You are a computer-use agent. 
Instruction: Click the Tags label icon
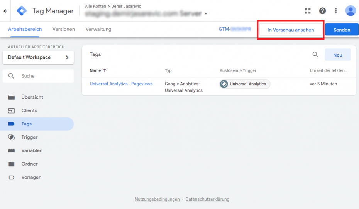12,124
